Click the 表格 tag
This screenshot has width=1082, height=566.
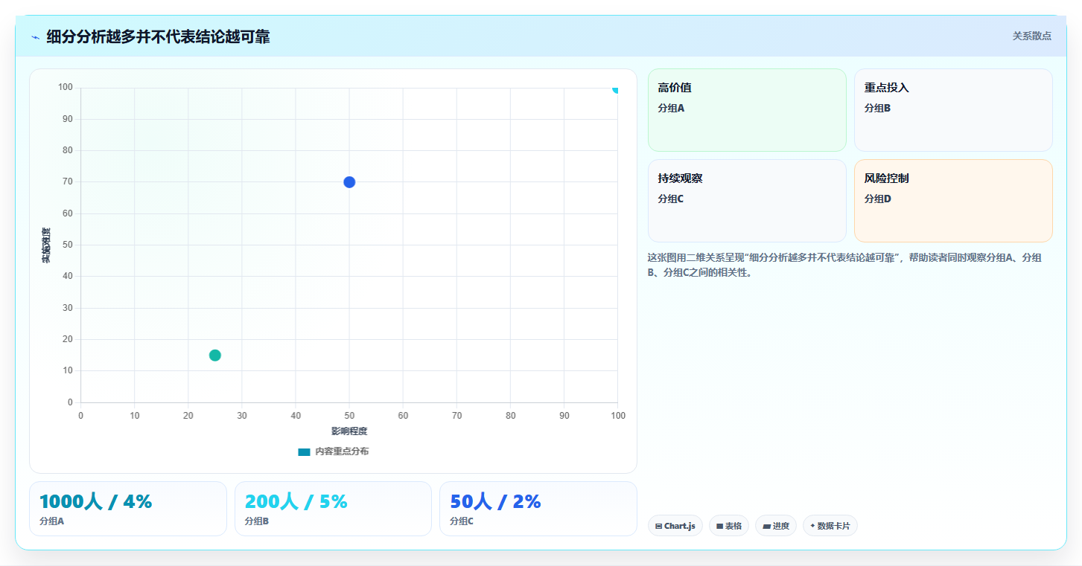coord(729,526)
